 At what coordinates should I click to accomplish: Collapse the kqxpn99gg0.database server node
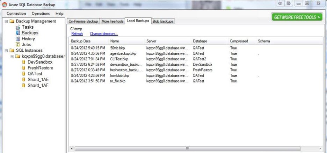[12, 56]
